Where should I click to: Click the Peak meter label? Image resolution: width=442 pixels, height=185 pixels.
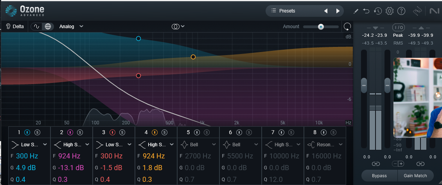398,36
